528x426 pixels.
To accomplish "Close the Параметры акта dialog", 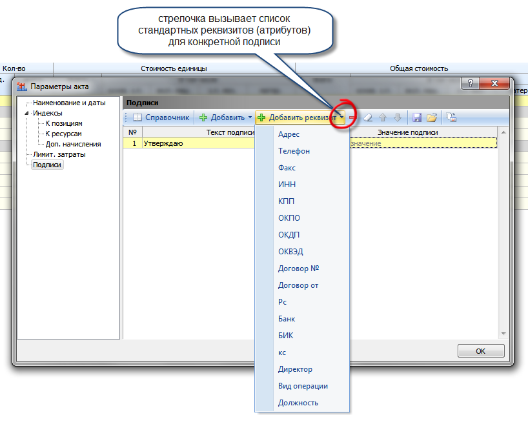I will [494, 83].
